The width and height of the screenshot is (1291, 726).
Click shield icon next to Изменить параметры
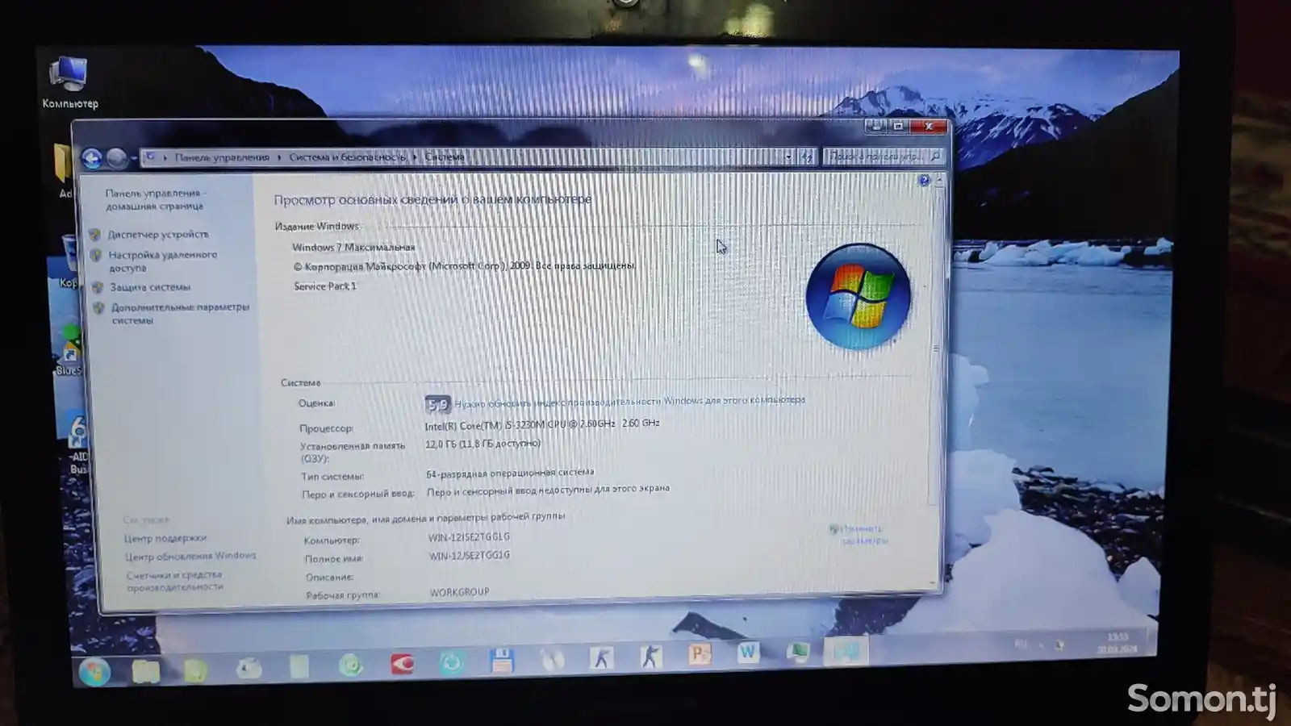834,529
